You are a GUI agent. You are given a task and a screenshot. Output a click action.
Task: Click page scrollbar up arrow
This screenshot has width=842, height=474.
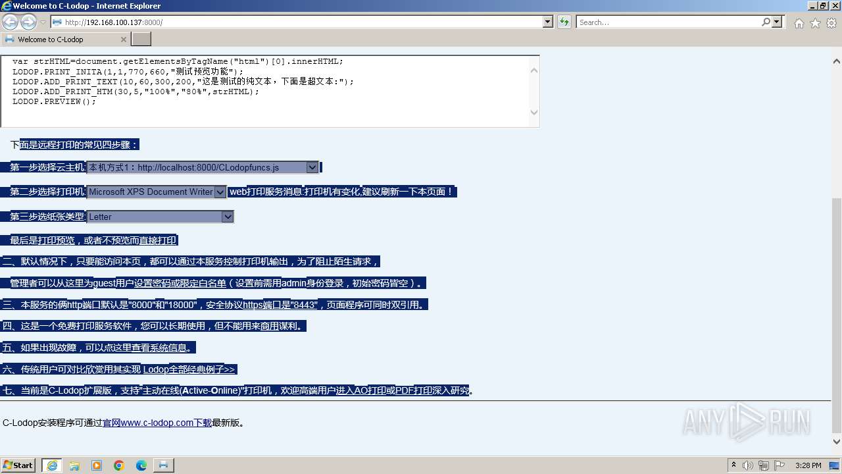[837, 61]
